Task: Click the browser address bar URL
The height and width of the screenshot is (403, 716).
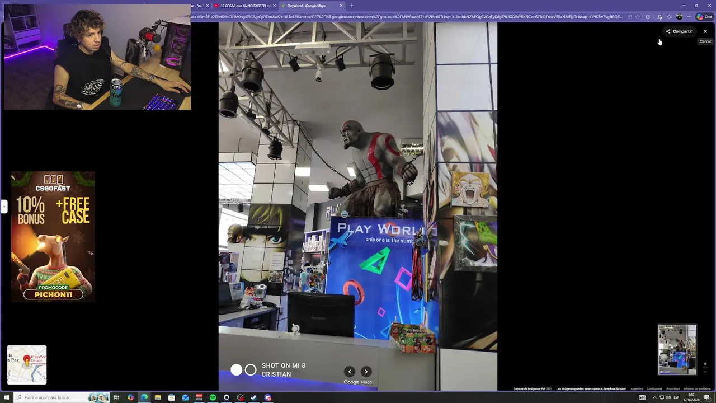Action: (406, 17)
